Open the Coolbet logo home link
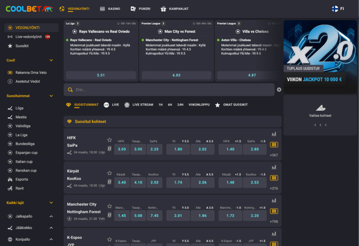The width and height of the screenshot is (359, 246). coord(29,9)
